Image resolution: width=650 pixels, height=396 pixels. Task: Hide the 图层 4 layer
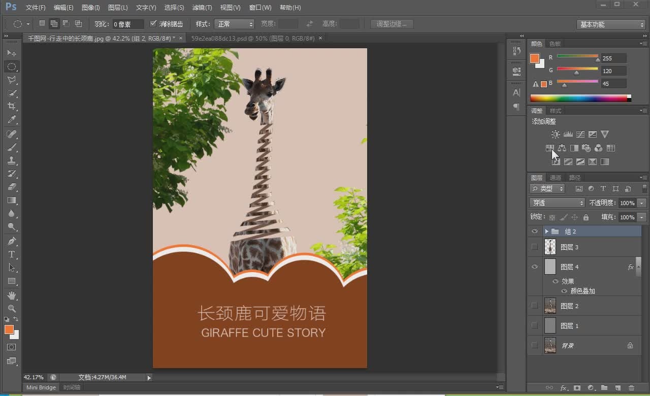[x=534, y=267]
